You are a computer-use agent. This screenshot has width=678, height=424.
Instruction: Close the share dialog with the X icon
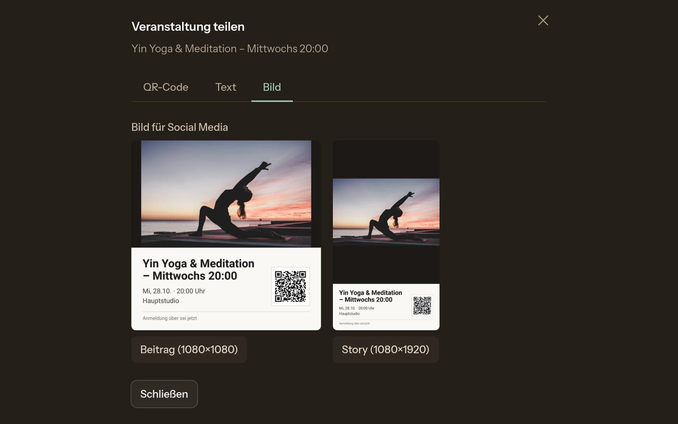(543, 20)
